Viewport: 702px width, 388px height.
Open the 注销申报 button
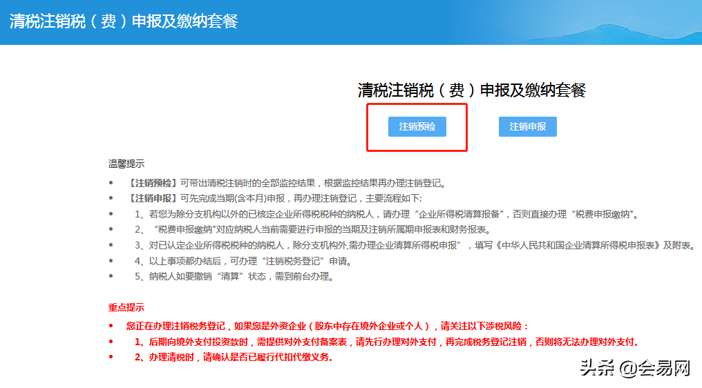[x=527, y=126]
